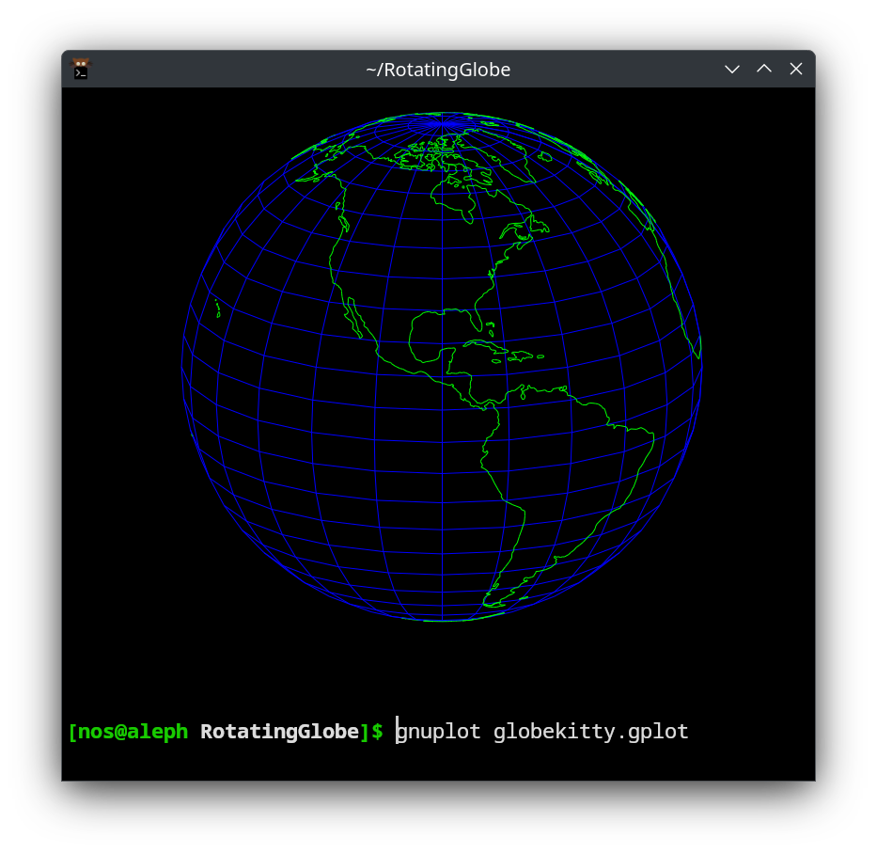Click the ~/RotatingGlobe window title text
This screenshot has height=854, width=877.
(438, 70)
